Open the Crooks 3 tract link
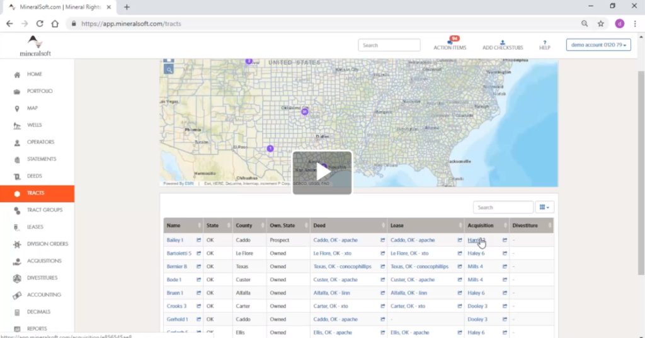The image size is (645, 338). click(x=176, y=306)
